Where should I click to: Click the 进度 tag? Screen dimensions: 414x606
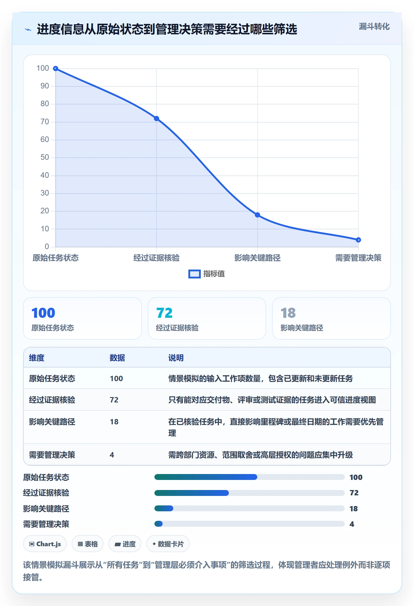pos(125,544)
